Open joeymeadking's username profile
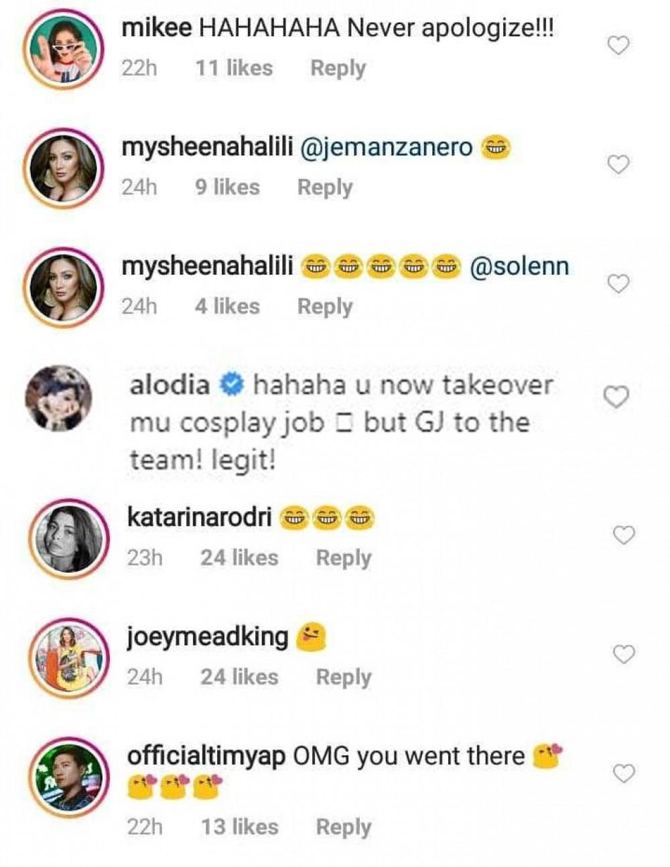 (x=207, y=637)
